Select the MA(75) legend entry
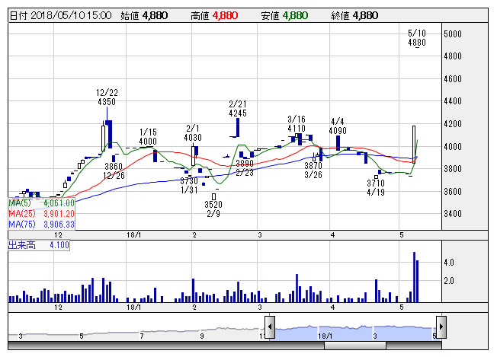Viewport: 497px width, 357px height. [x=41, y=225]
